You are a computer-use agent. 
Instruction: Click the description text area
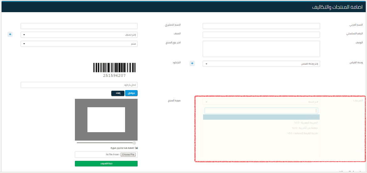pos(261,49)
